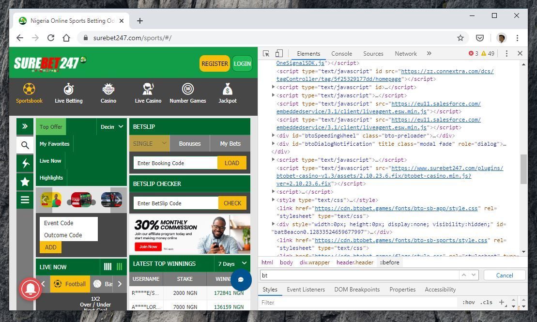
Task: Switch to the Console tab
Action: pos(341,54)
